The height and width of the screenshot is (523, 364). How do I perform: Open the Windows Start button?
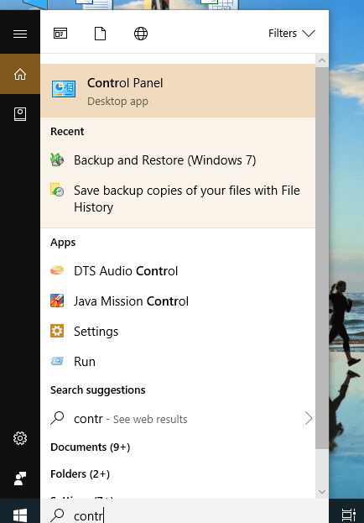pyautogui.click(x=20, y=514)
